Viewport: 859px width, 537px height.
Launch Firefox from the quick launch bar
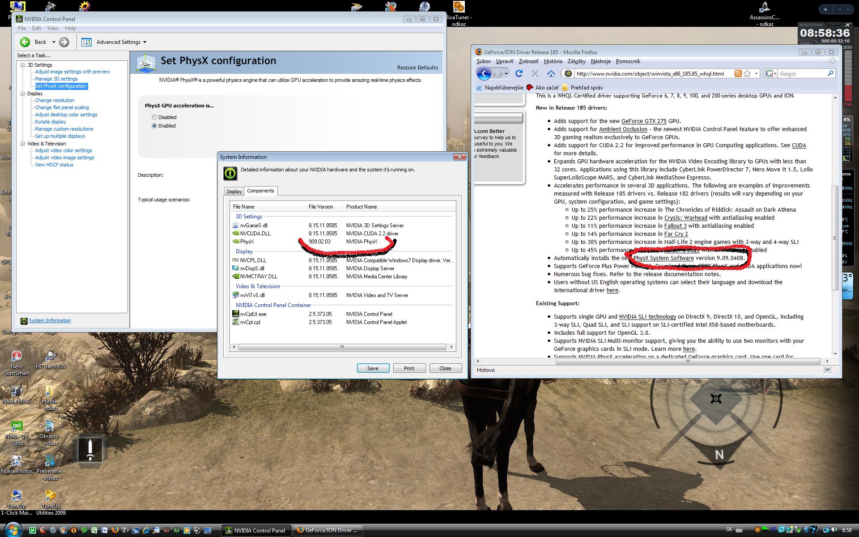tap(115, 530)
